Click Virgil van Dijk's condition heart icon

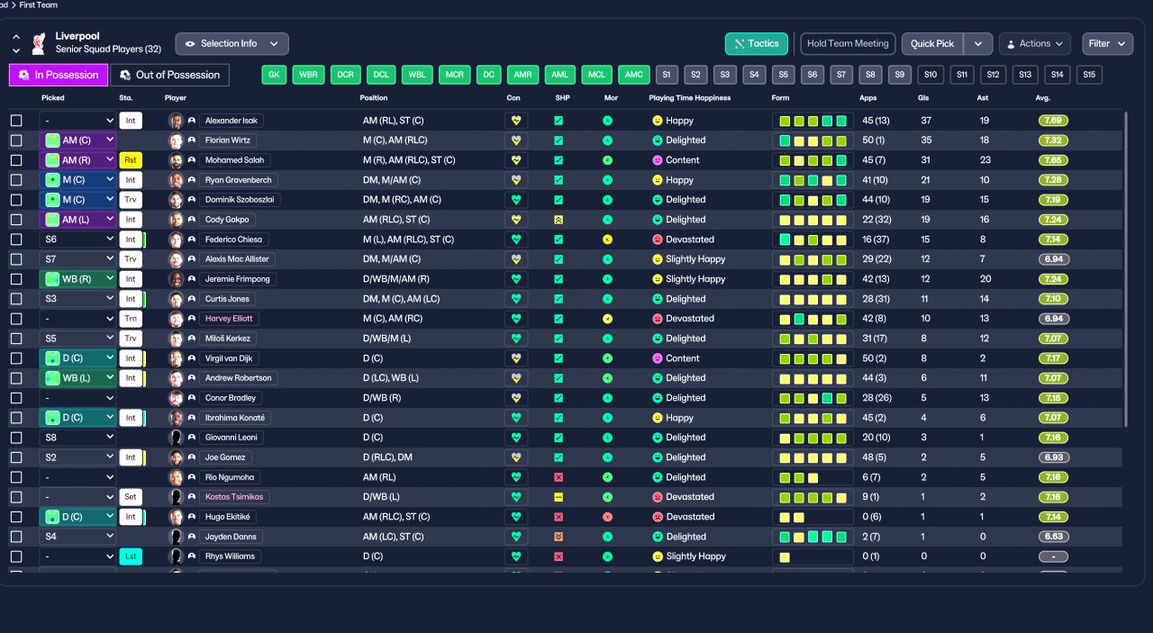point(516,358)
